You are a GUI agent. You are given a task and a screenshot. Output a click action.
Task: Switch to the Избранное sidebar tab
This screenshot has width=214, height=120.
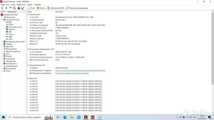[12, 12]
